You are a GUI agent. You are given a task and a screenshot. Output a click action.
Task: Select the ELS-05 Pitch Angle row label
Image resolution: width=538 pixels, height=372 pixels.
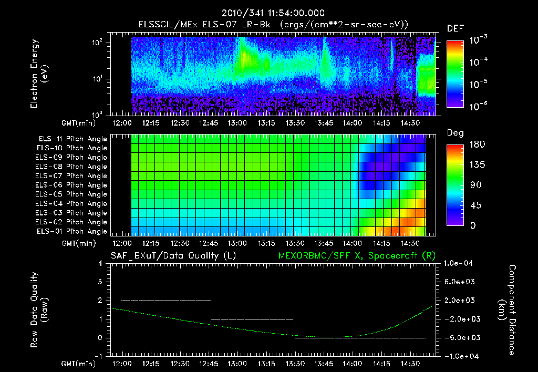(71, 194)
